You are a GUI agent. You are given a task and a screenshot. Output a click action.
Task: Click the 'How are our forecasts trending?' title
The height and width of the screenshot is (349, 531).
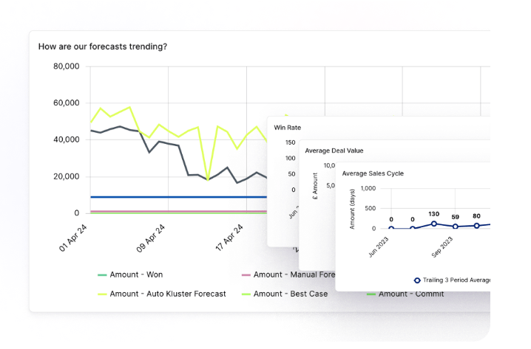103,46
